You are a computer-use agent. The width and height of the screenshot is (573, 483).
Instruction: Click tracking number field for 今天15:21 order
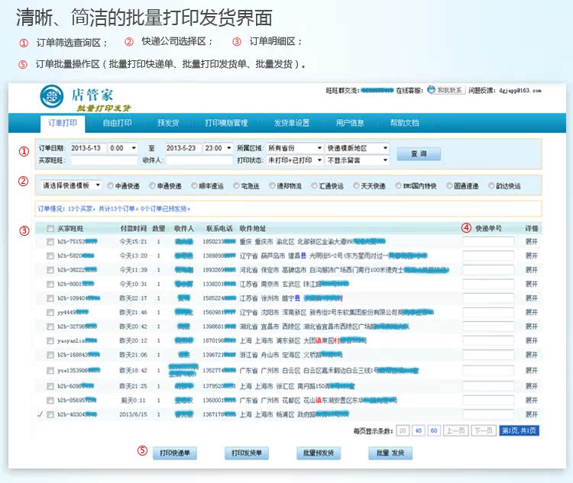488,242
